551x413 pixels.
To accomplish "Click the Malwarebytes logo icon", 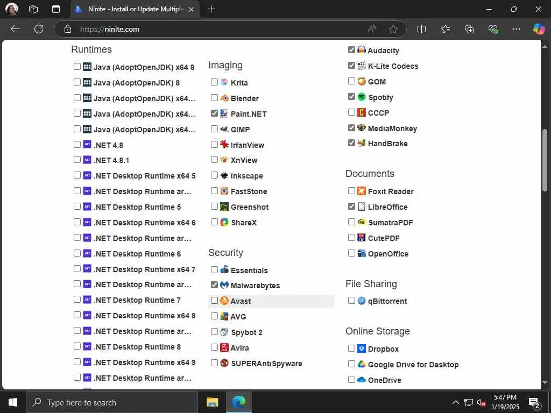I will (224, 285).
